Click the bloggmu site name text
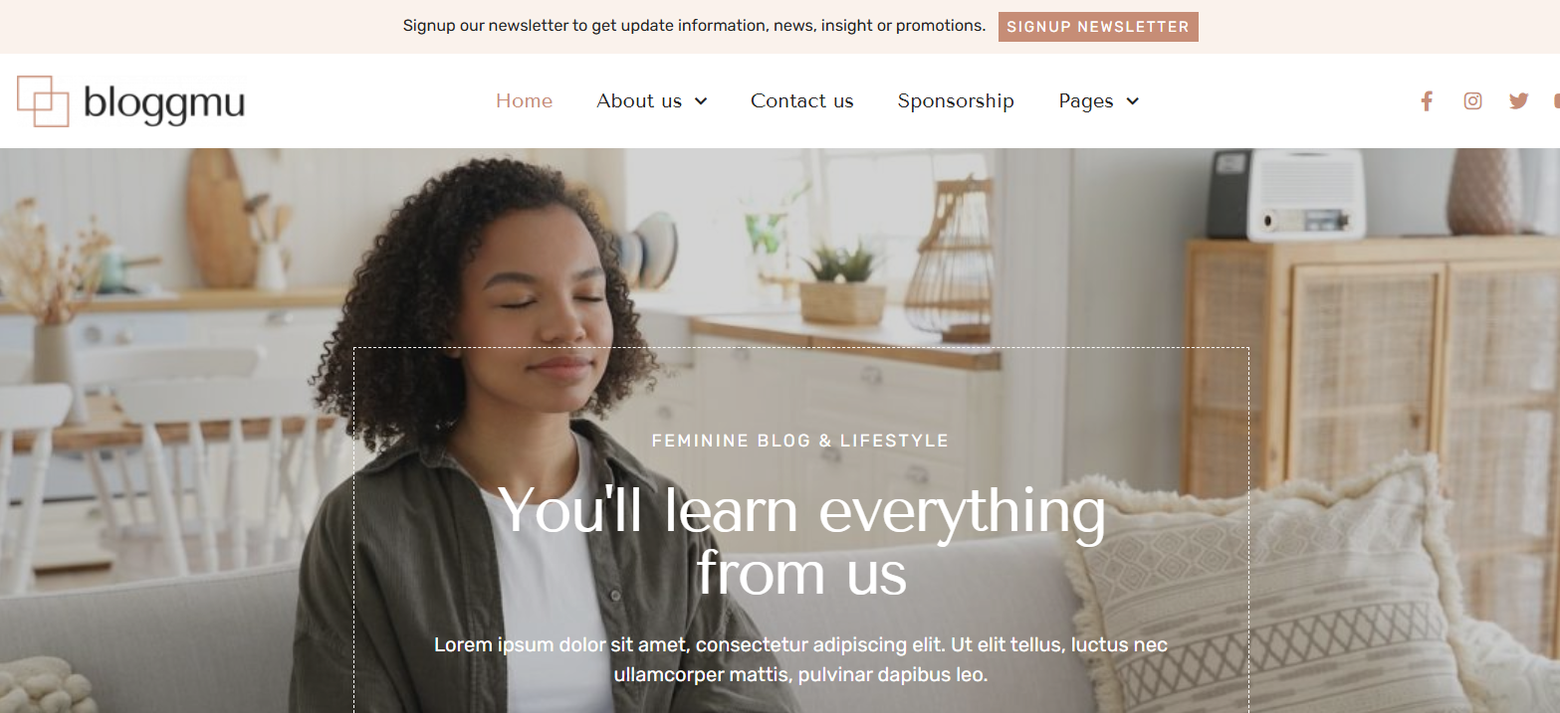The height and width of the screenshot is (713, 1560). click(x=164, y=103)
